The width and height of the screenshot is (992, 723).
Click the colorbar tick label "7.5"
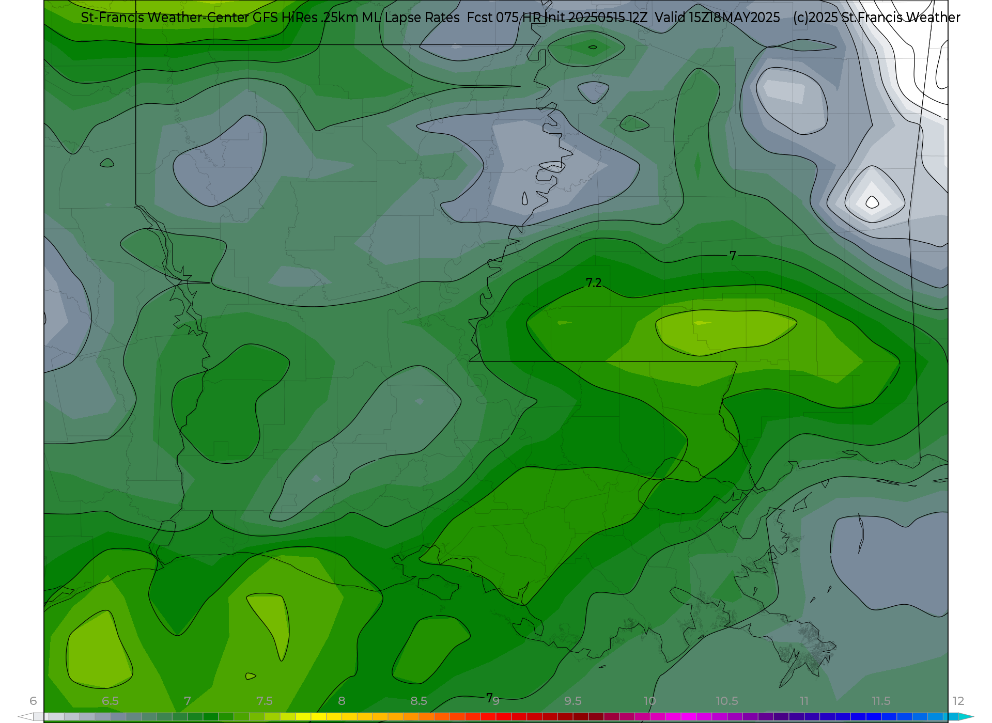[x=265, y=701]
